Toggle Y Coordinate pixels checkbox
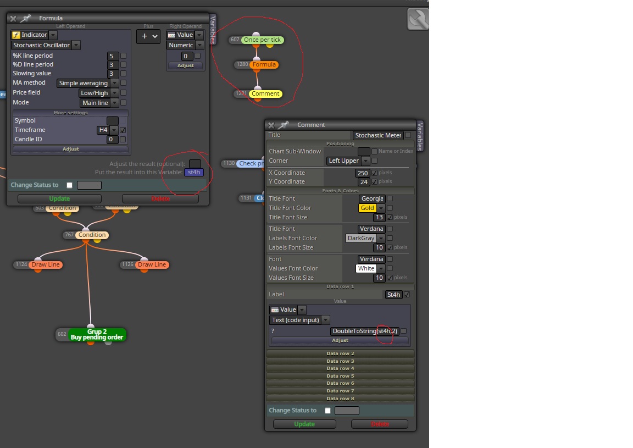The height and width of the screenshot is (448, 633). 375,182
